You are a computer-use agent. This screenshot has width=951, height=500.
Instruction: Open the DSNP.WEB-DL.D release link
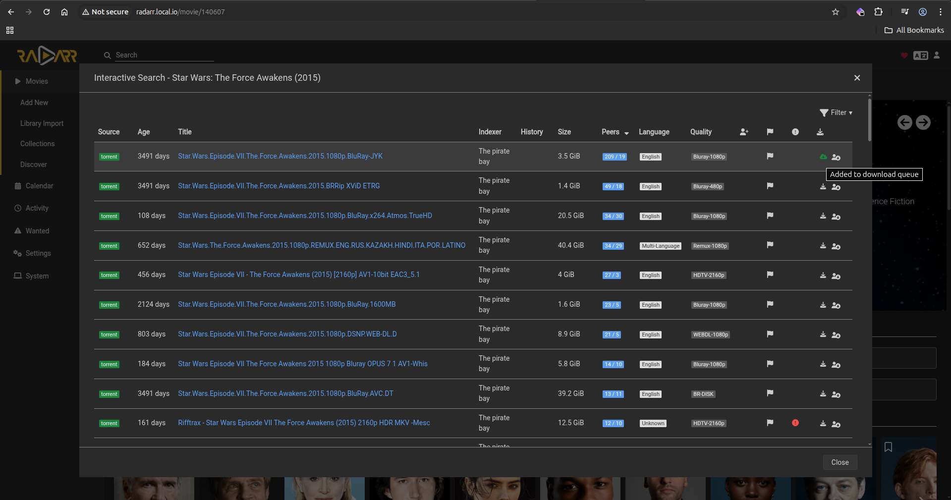287,334
